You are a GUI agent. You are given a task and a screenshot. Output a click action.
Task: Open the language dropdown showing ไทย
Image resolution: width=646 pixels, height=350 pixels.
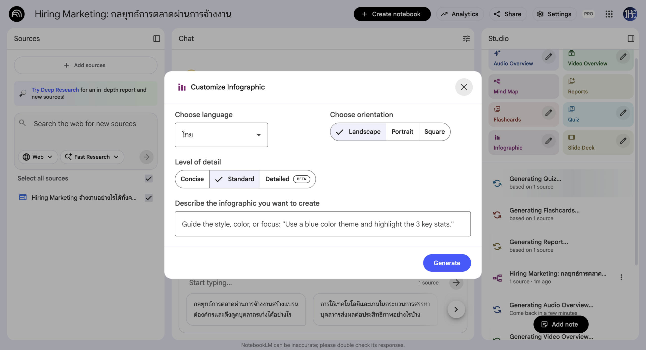(x=221, y=135)
